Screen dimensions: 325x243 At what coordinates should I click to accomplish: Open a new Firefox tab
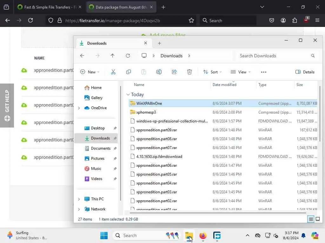point(163,7)
